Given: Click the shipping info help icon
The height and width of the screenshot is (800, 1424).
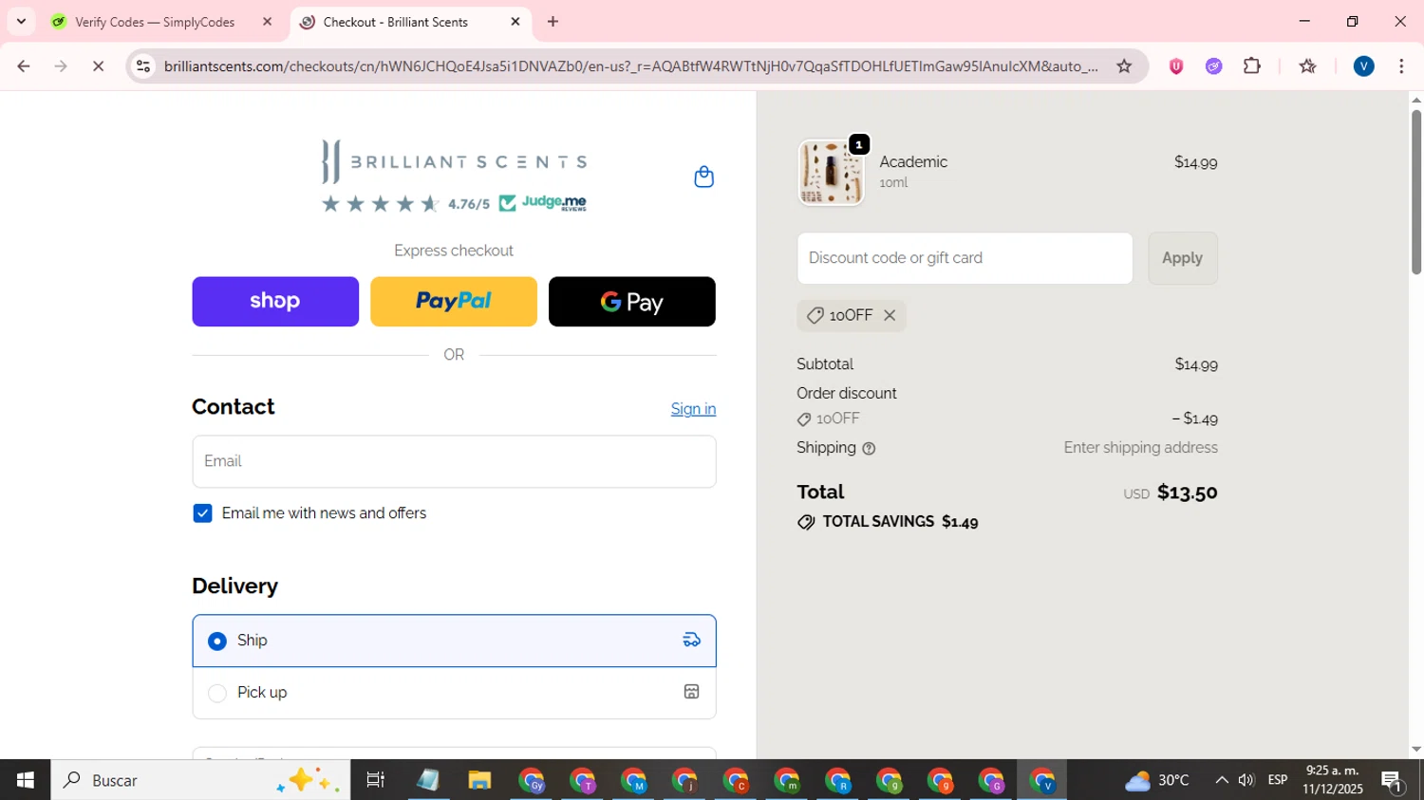Looking at the screenshot, I should pos(869,449).
